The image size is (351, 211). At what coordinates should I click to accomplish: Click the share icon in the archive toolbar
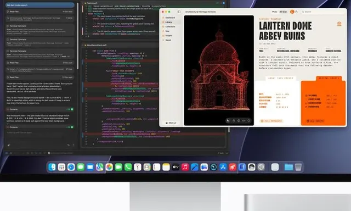(x=296, y=12)
